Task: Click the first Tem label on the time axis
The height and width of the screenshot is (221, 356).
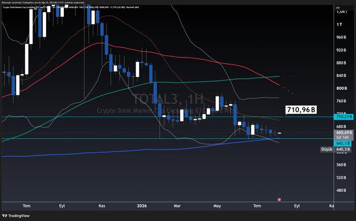Action: (26, 206)
